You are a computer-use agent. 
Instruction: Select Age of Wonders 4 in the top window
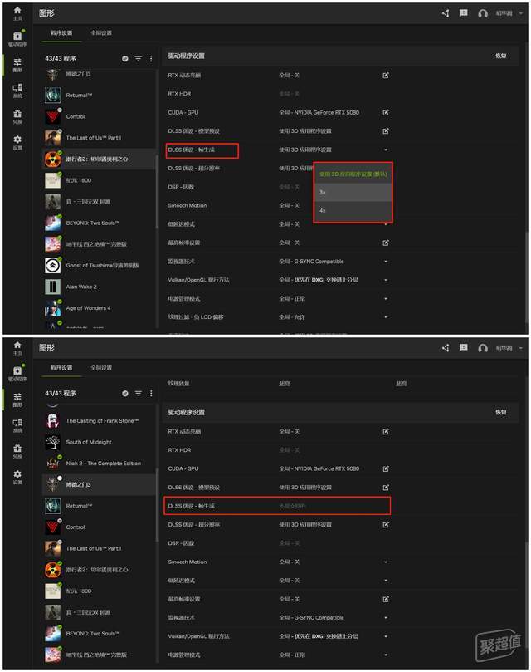point(100,308)
